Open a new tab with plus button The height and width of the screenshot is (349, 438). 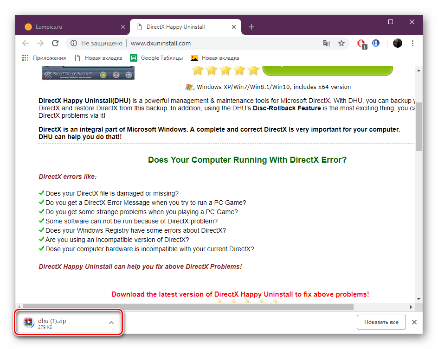tap(251, 27)
